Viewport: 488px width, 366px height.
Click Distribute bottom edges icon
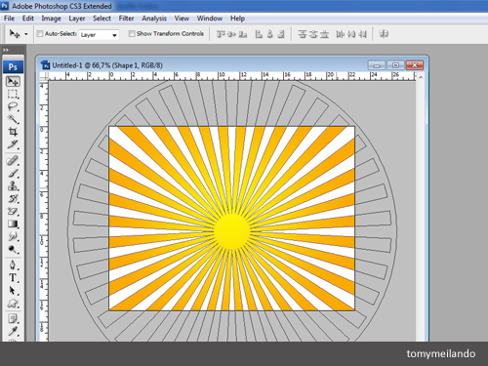324,34
